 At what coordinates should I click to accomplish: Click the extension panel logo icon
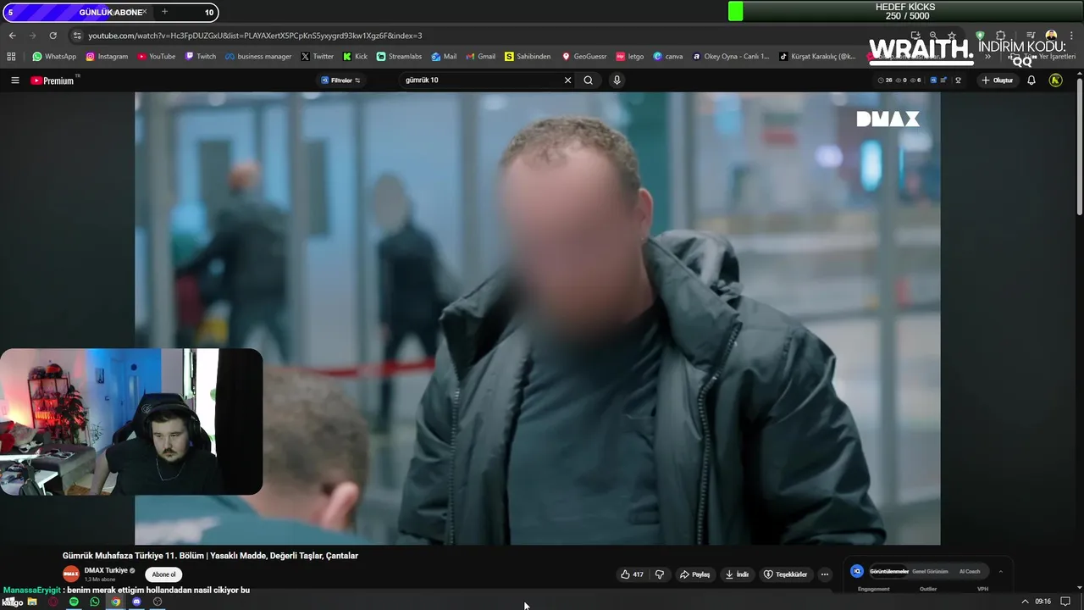[x=857, y=571]
